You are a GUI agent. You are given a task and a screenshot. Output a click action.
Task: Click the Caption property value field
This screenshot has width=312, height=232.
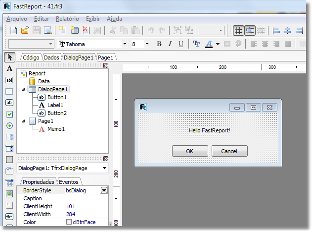click(x=87, y=198)
